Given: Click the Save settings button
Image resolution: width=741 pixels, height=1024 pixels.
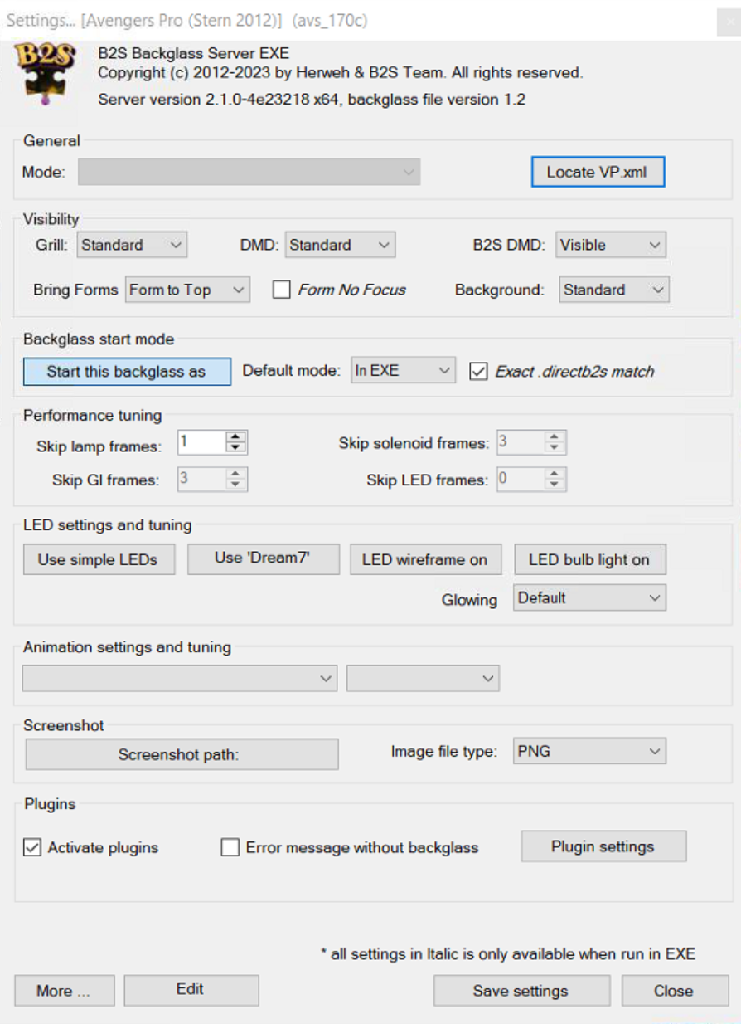Looking at the screenshot, I should [x=521, y=991].
